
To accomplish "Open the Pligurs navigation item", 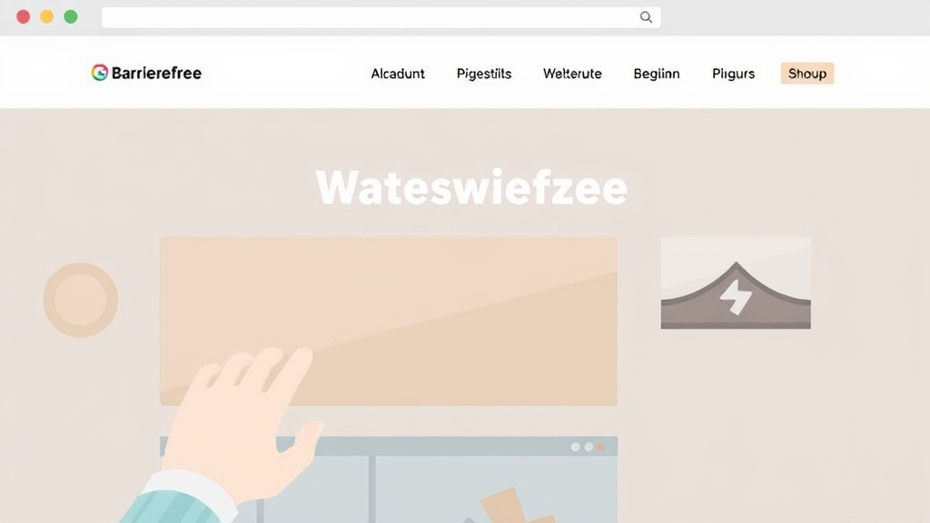I will click(733, 74).
